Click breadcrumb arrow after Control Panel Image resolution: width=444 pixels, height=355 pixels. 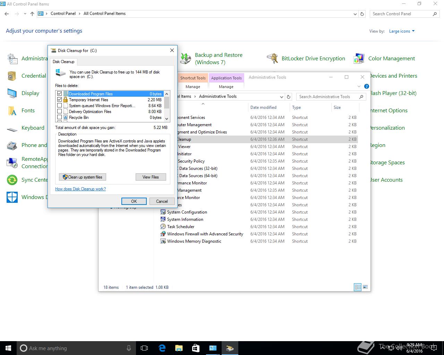[79, 14]
